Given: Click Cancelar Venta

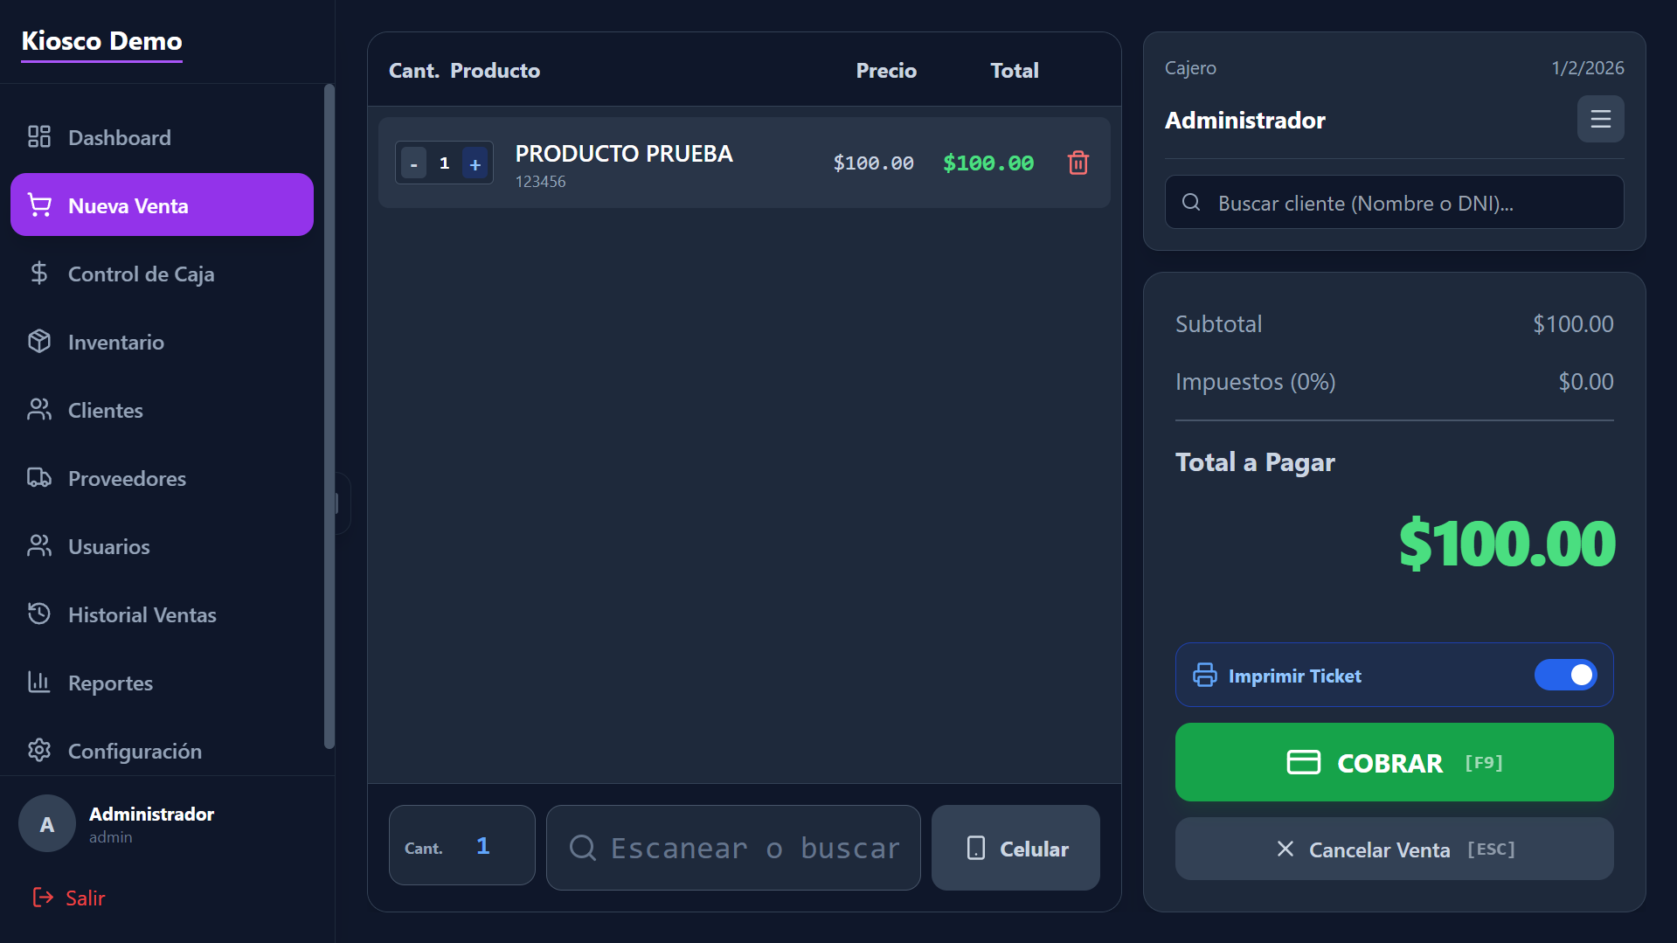Looking at the screenshot, I should coord(1393,849).
